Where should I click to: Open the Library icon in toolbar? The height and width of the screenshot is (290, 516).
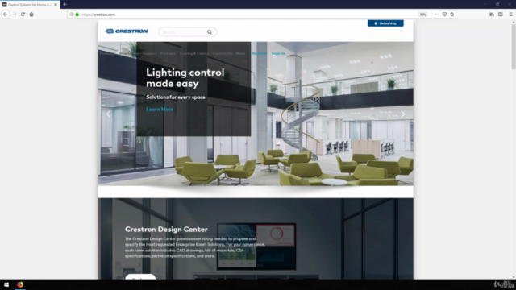pos(492,14)
